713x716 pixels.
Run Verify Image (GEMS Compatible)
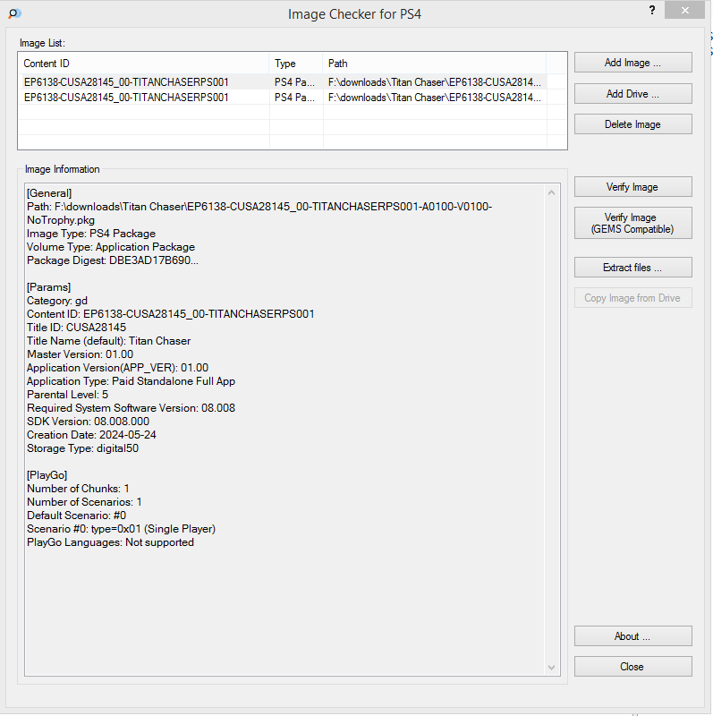point(632,223)
